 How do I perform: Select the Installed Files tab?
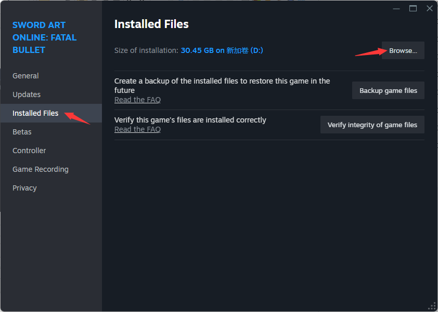[51, 113]
